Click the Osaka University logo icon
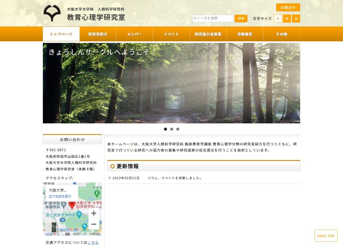 (x=52, y=13)
